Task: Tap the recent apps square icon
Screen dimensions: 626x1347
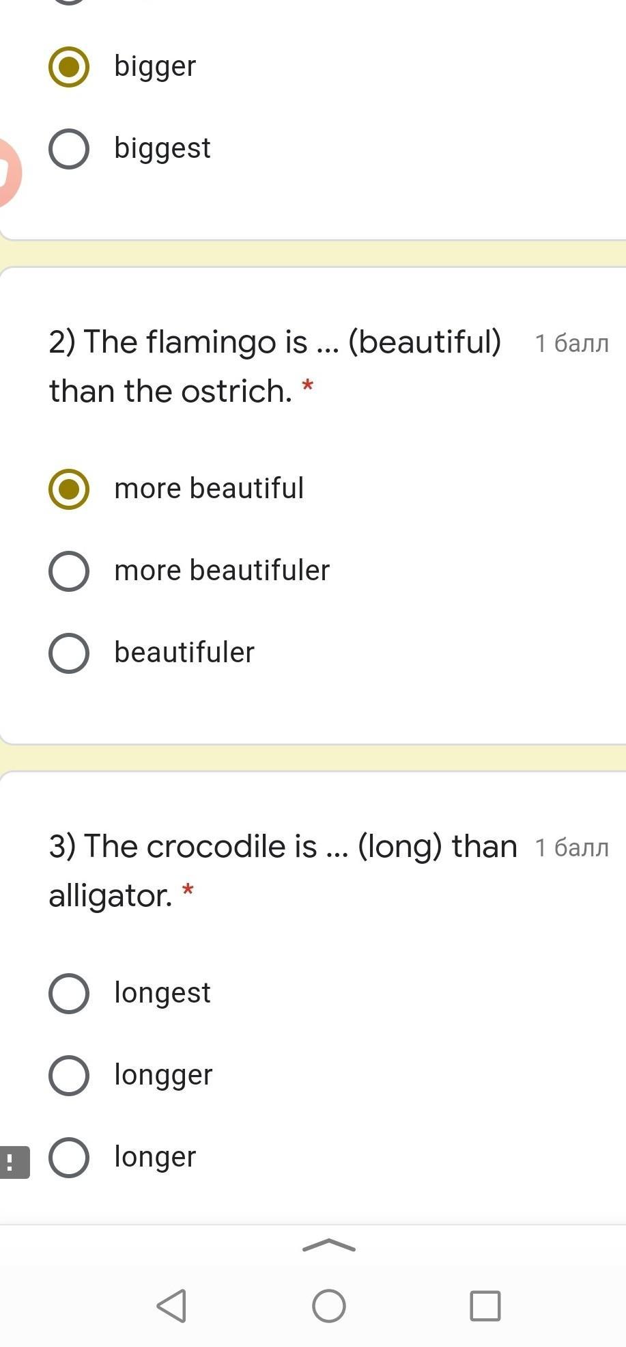Action: tap(485, 1305)
